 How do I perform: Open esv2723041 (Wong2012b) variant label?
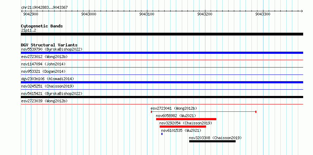click(174, 108)
